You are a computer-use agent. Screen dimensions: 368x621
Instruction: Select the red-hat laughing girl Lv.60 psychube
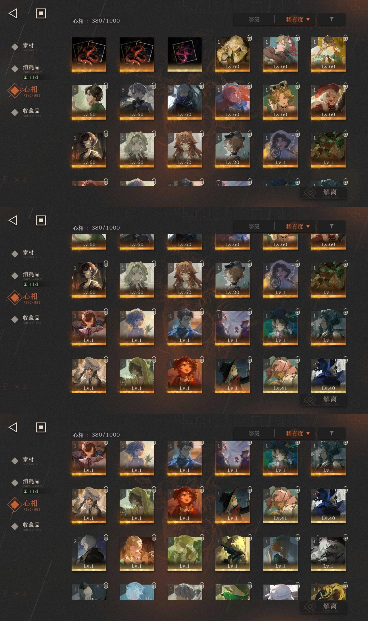pyautogui.click(x=328, y=102)
